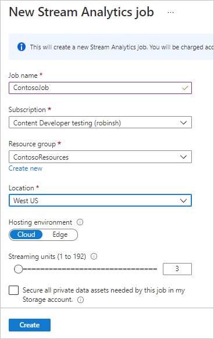214x339 pixels.
Task: Click the blue information icon in banner
Action: point(22,46)
